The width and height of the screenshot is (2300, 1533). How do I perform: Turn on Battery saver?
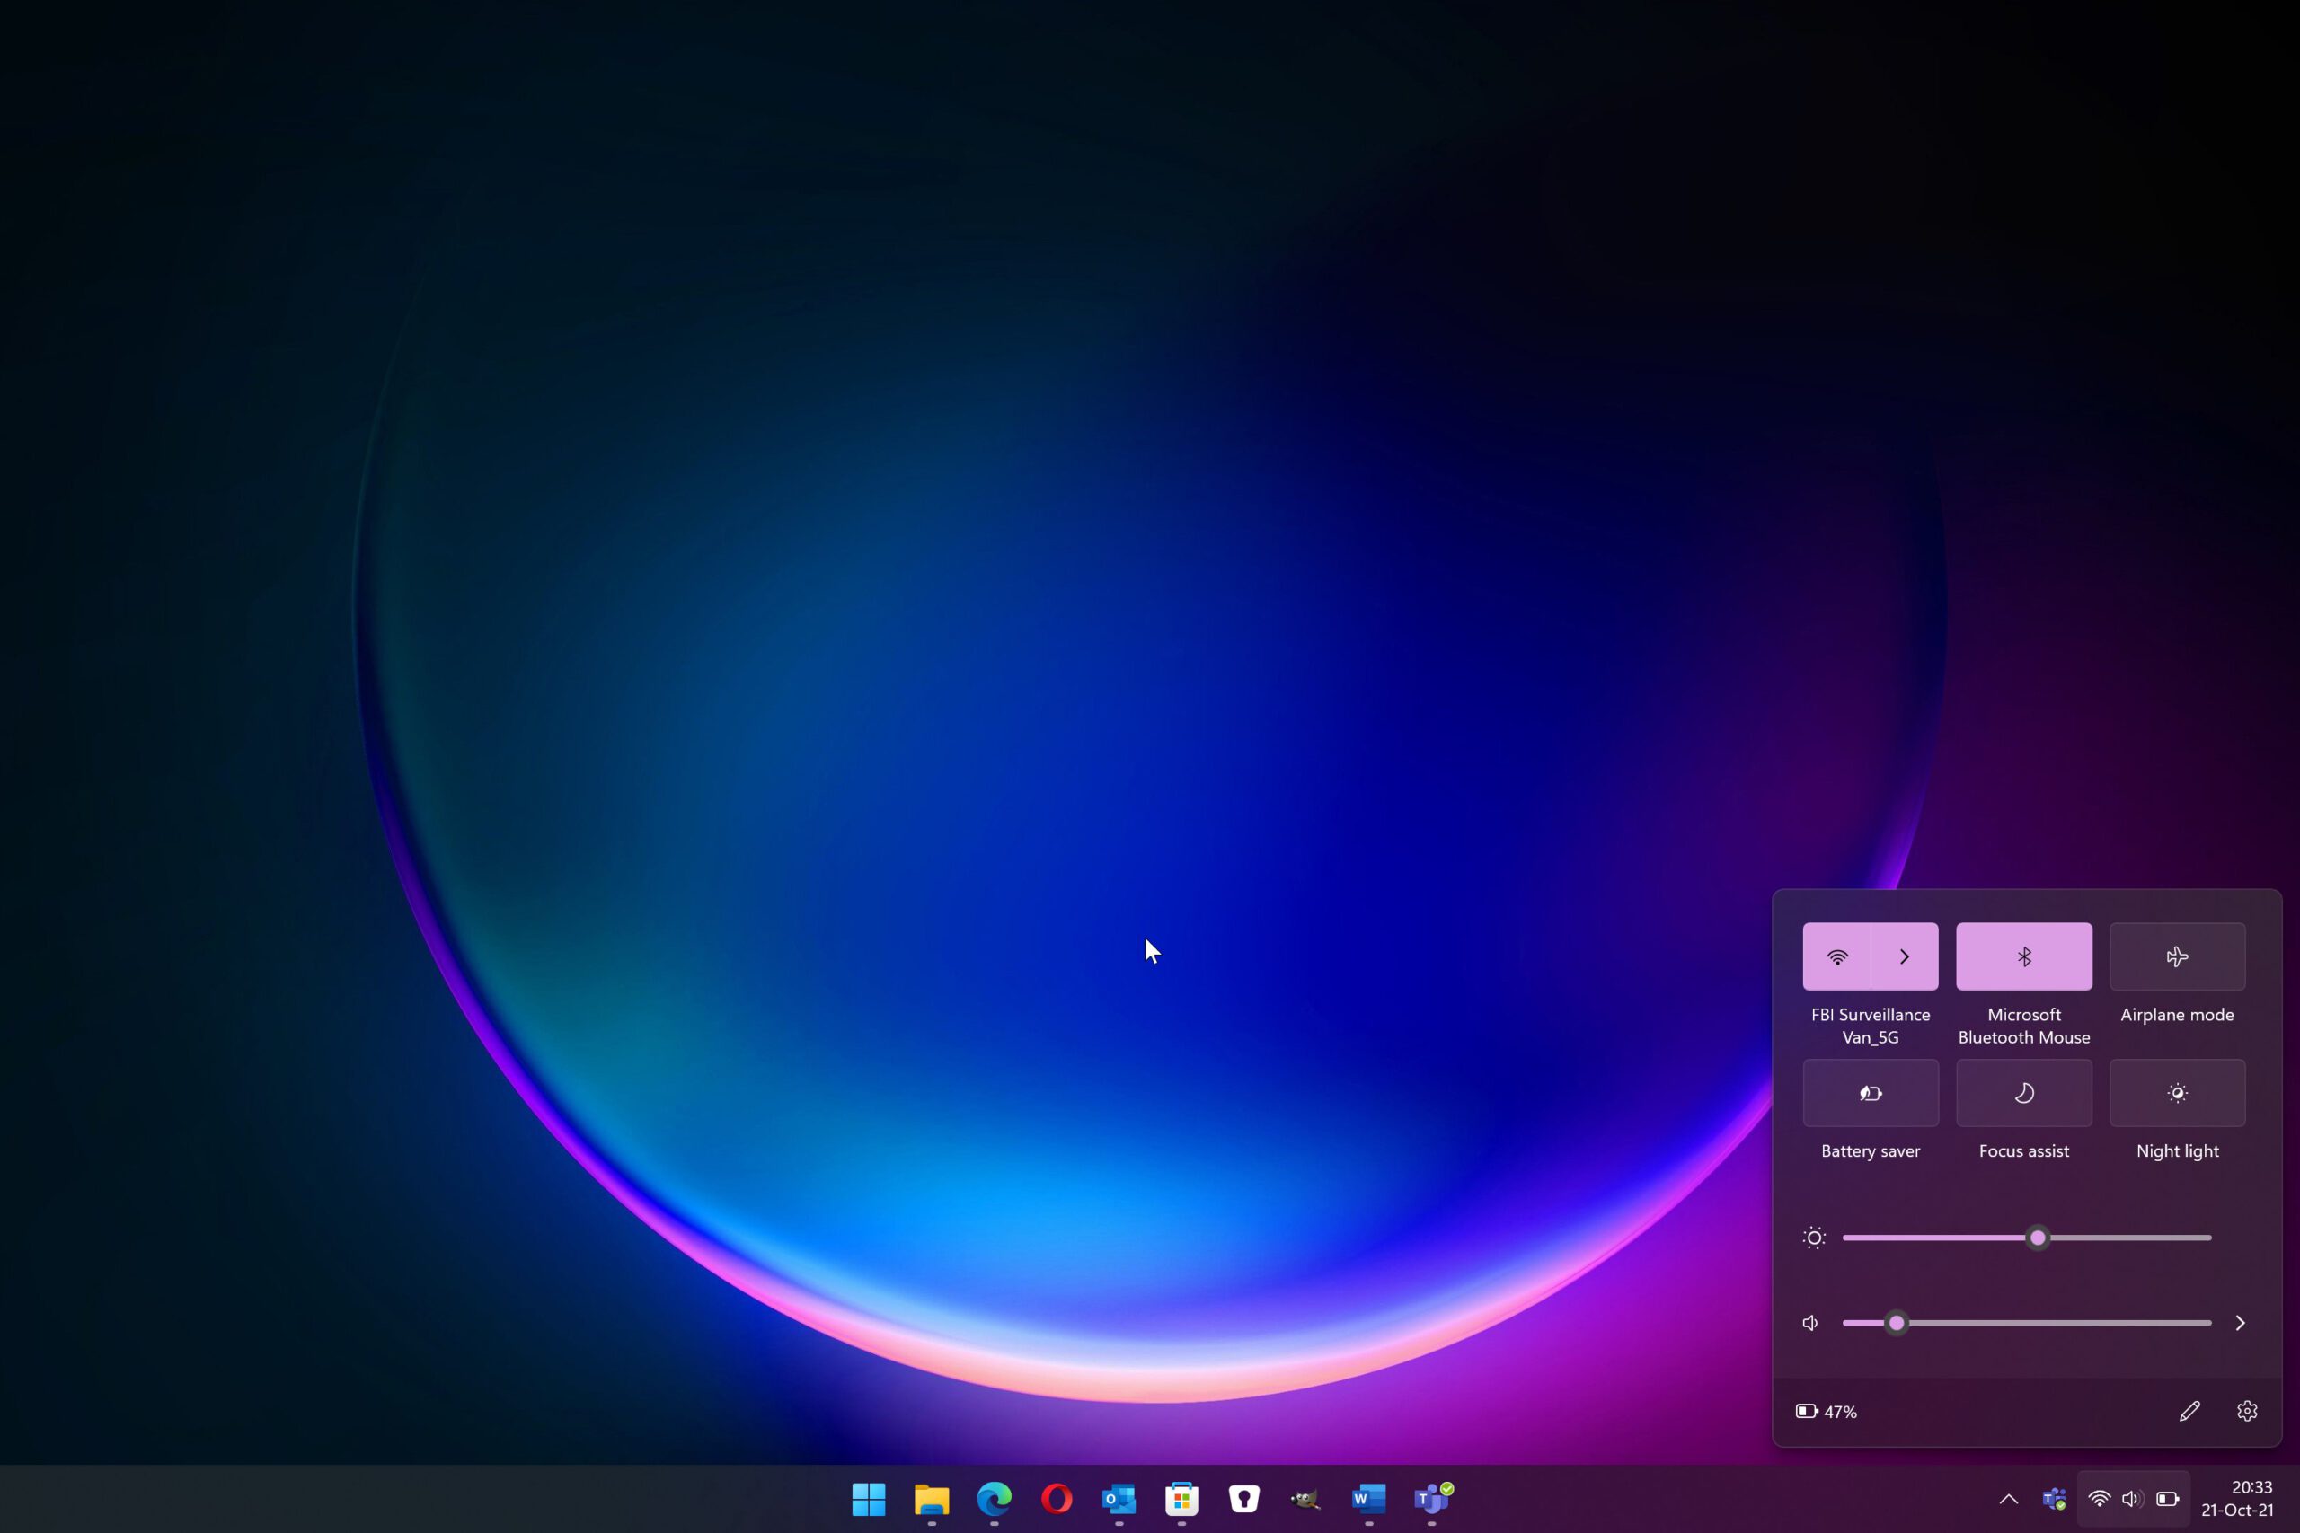1871,1093
